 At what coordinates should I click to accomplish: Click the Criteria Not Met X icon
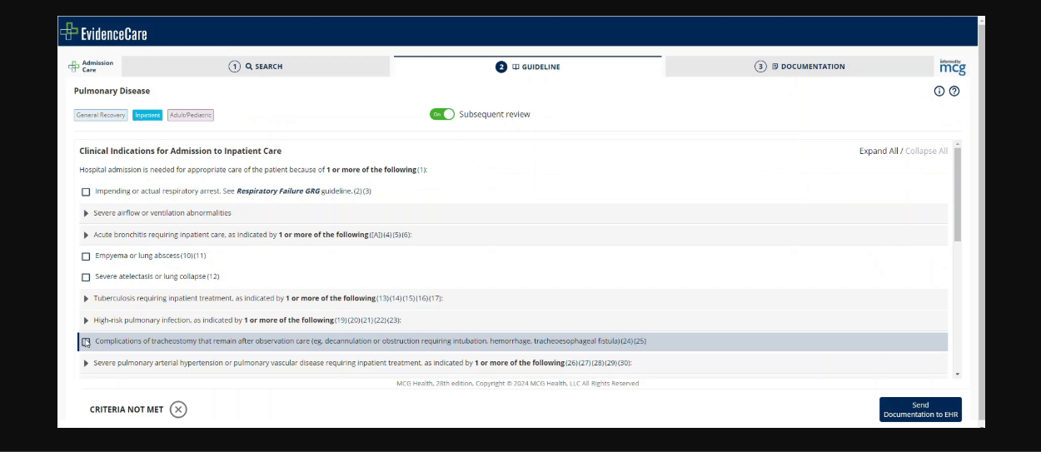coord(178,410)
